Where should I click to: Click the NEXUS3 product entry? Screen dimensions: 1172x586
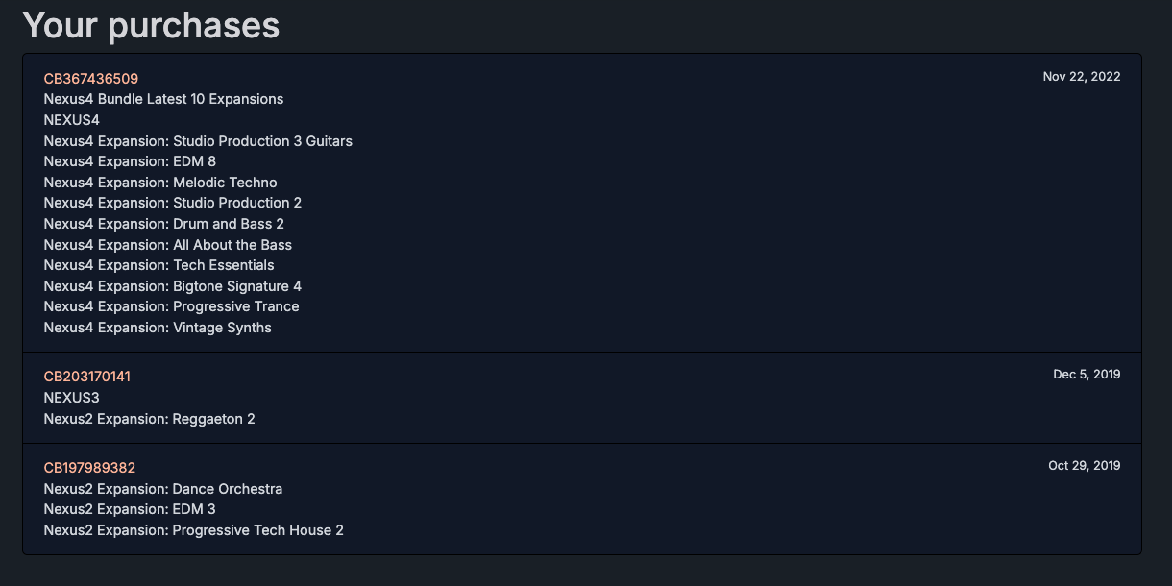[x=72, y=398]
